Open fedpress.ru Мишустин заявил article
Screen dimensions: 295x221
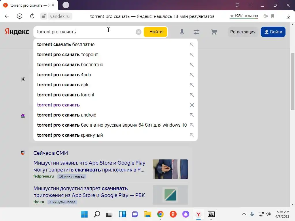pos(89,166)
